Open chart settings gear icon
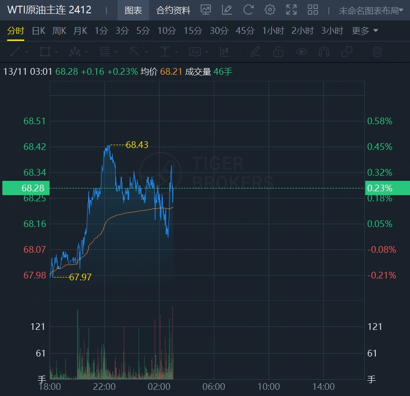The height and width of the screenshot is (396, 410). (270, 10)
